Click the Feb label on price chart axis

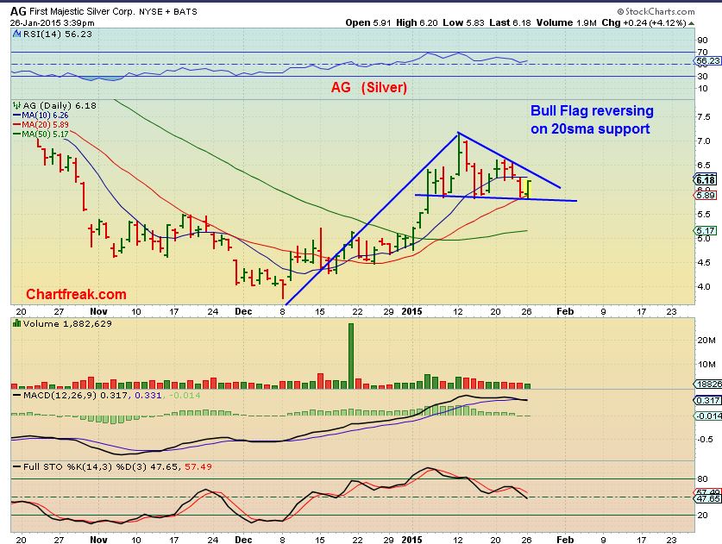point(565,311)
